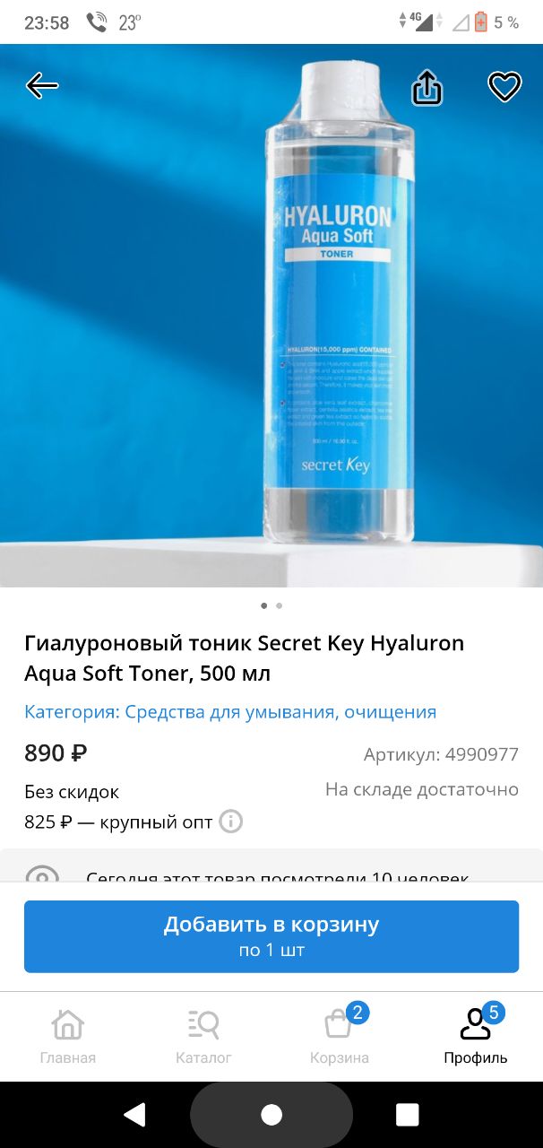Select the second image pagination dot
The height and width of the screenshot is (1148, 543).
click(x=280, y=605)
